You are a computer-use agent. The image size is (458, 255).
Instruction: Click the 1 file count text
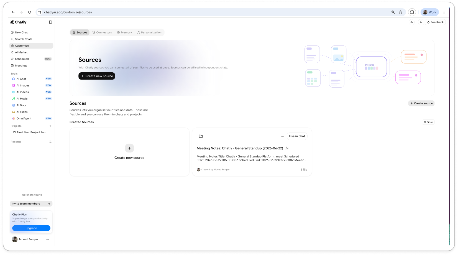click(304, 170)
